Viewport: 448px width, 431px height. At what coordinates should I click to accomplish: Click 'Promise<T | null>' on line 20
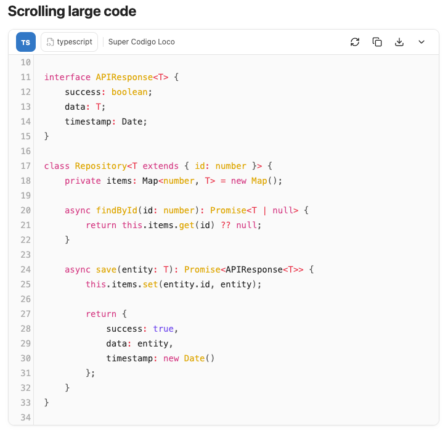[x=255, y=210]
